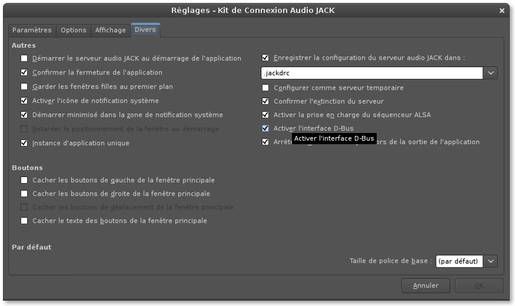Toggle the stop-JACK-on-application-exit checkbox
The width and height of the screenshot is (515, 306).
click(x=265, y=142)
